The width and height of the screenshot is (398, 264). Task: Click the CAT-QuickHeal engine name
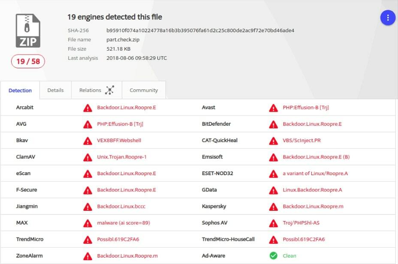coord(220,140)
